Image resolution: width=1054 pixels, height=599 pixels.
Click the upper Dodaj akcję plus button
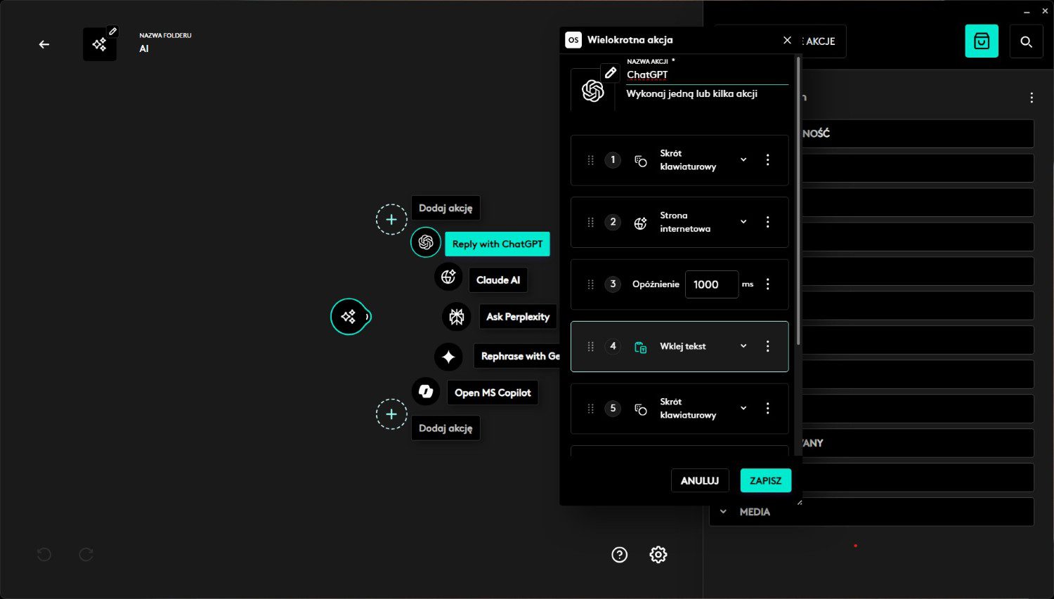[x=391, y=219]
